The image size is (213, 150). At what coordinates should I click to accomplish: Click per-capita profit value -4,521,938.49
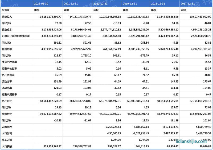(x=141, y=133)
